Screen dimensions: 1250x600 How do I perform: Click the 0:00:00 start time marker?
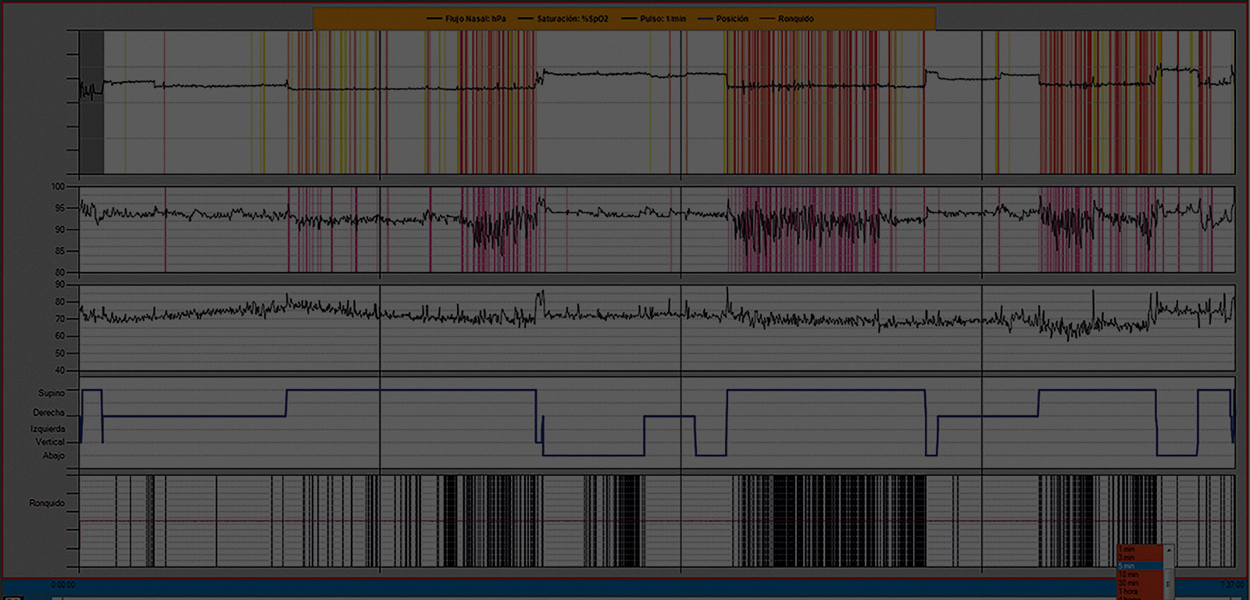click(63, 584)
